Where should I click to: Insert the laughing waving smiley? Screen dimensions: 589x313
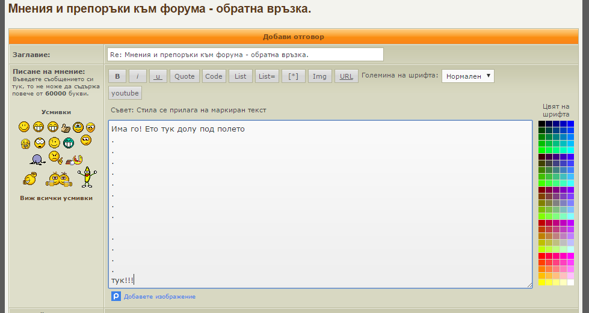click(29, 178)
